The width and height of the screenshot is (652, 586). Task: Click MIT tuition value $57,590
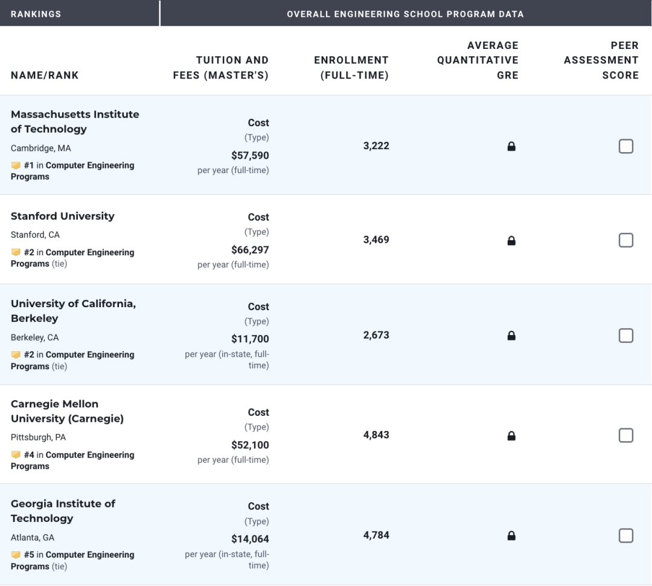[250, 156]
